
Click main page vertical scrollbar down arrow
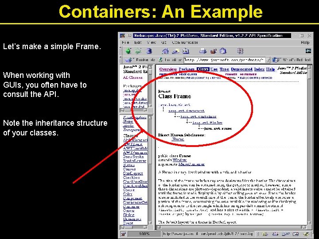tap(309, 223)
